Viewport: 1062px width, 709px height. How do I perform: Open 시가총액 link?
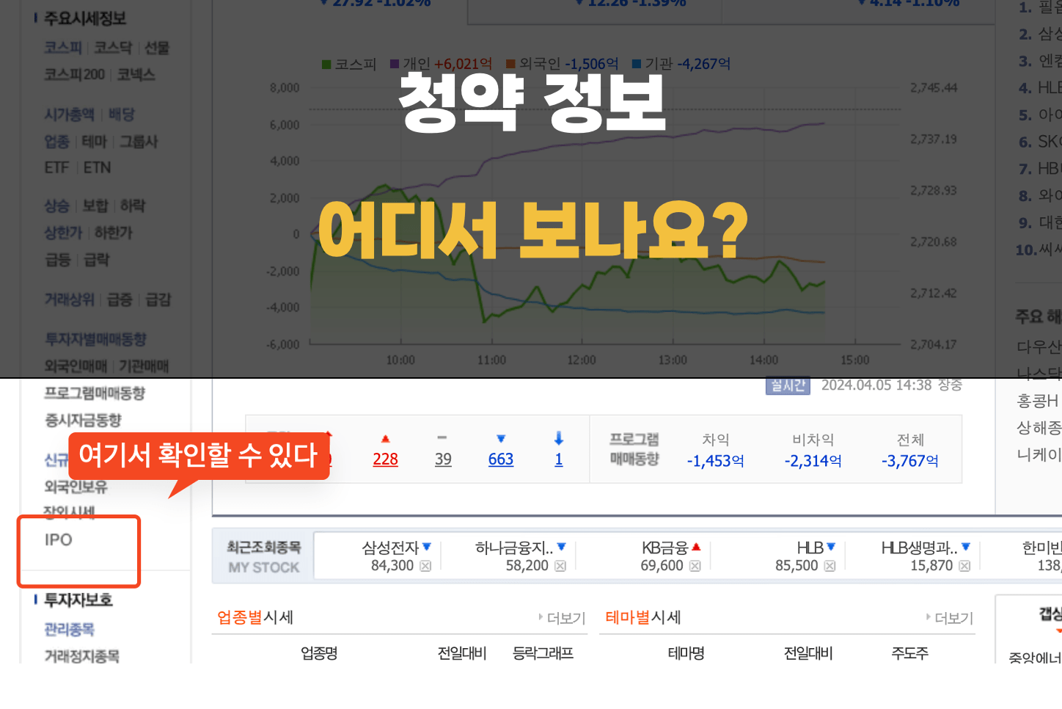click(x=70, y=114)
